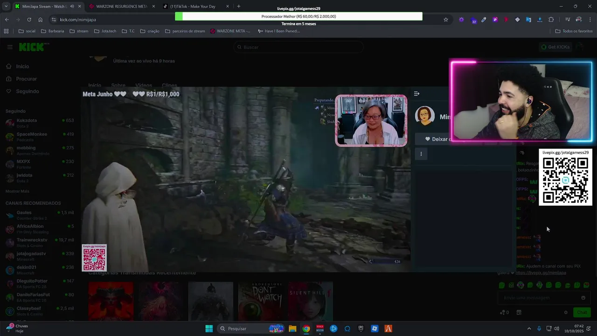
Task: Open the criação bookmarks folder
Action: click(150, 31)
